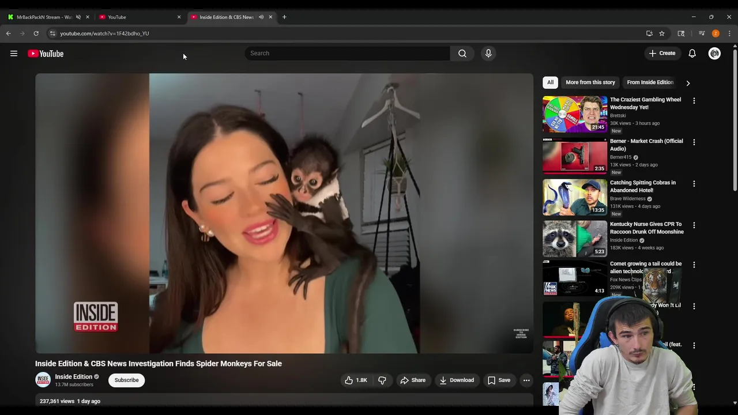Close the YouTube tab

[x=179, y=17]
